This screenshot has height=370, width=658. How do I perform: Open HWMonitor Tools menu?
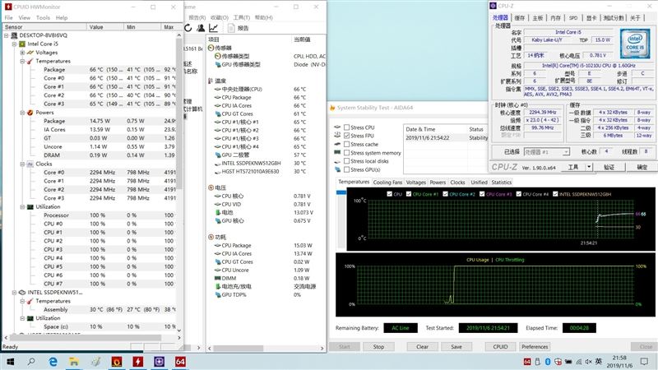coord(43,17)
